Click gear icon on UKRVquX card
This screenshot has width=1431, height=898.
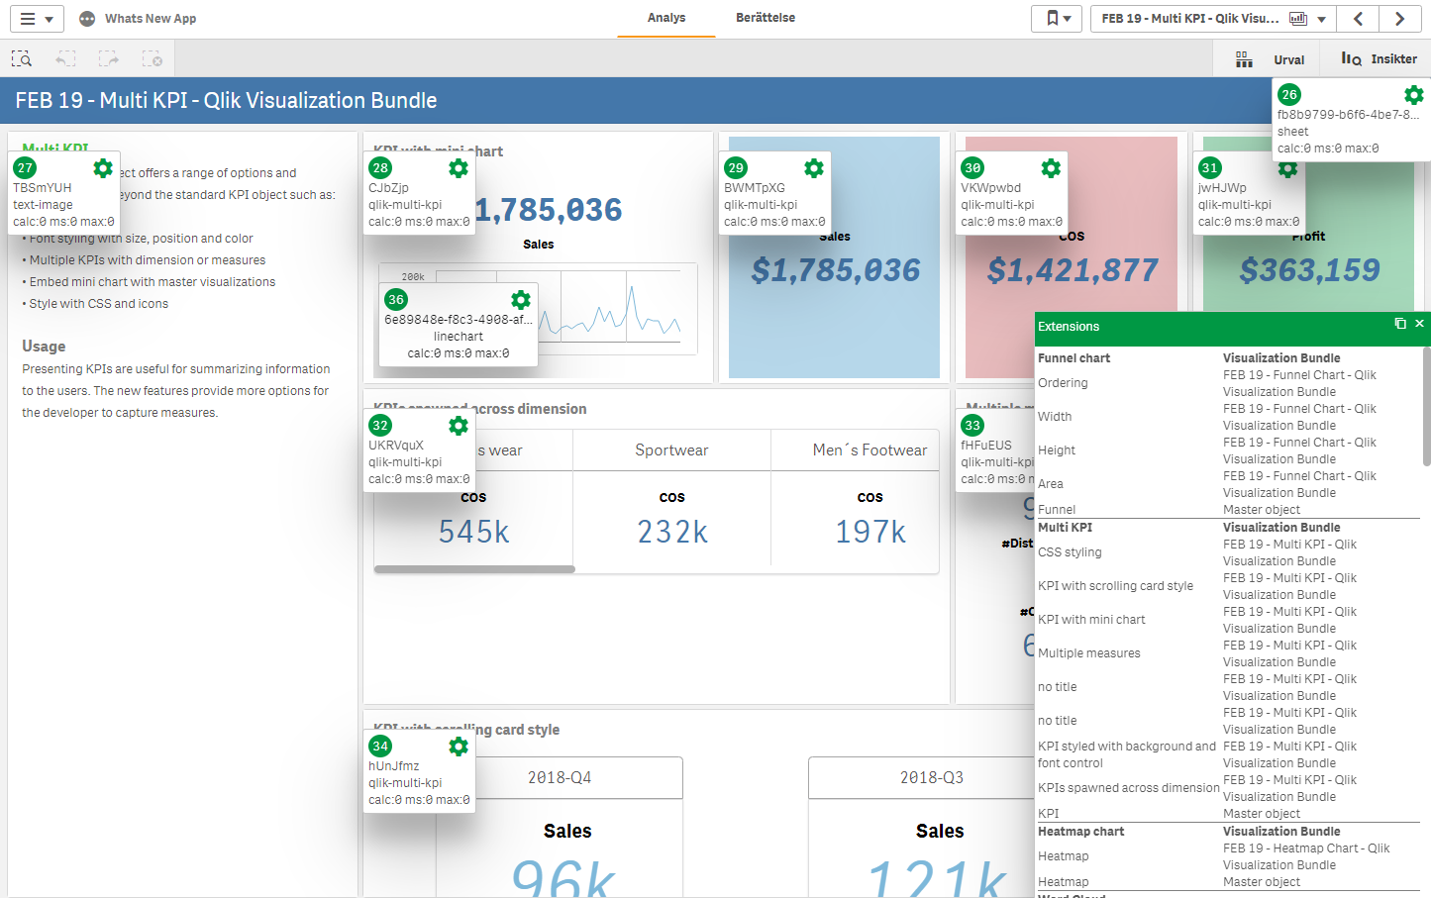point(459,426)
